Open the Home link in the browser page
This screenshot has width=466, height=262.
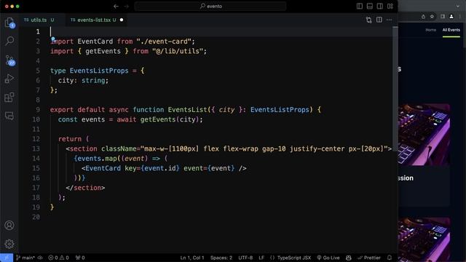(430, 30)
